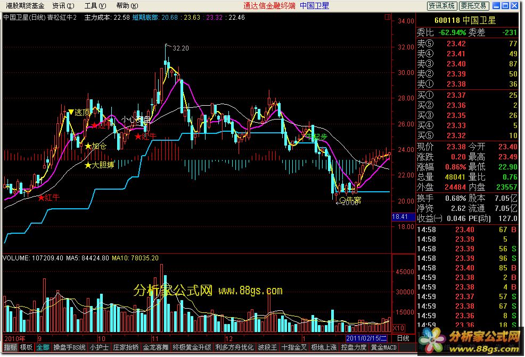Click the 32.20 high price label
This screenshot has width=525, height=357.
pos(181,48)
